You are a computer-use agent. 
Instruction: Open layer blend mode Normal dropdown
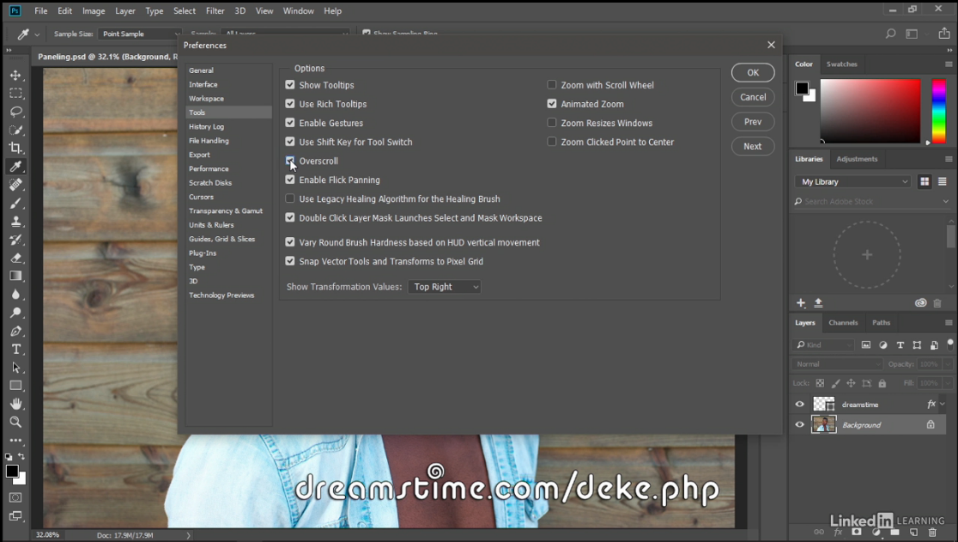tap(838, 364)
